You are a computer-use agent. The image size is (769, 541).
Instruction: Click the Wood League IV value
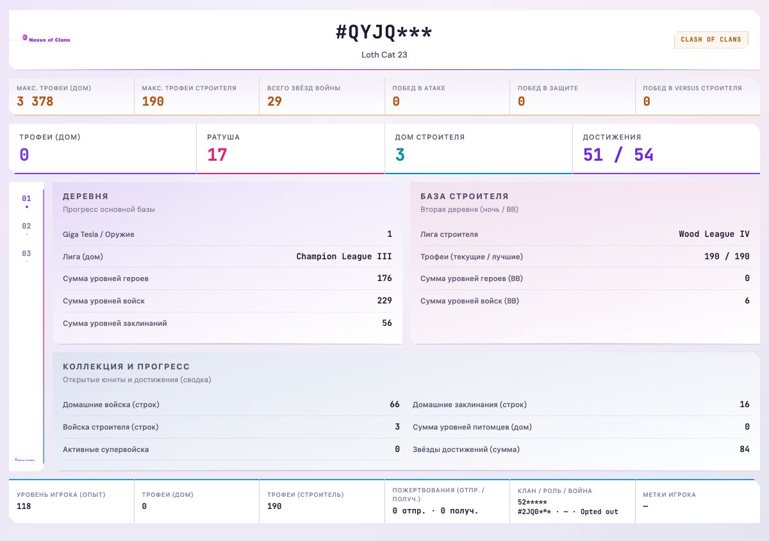click(x=714, y=234)
